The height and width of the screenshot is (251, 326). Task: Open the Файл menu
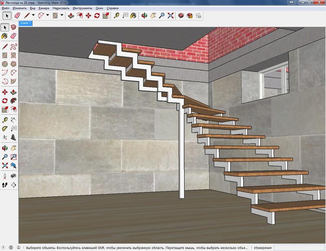(x=5, y=8)
